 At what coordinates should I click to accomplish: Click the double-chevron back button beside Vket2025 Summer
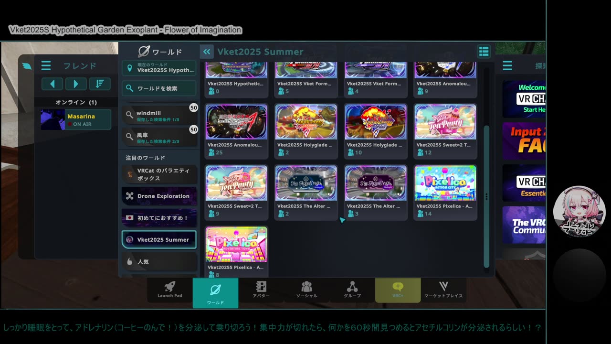[207, 52]
